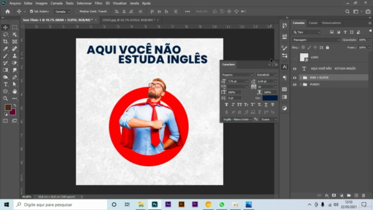Click the foreground color swatch
The image size is (373, 210).
coord(8,107)
